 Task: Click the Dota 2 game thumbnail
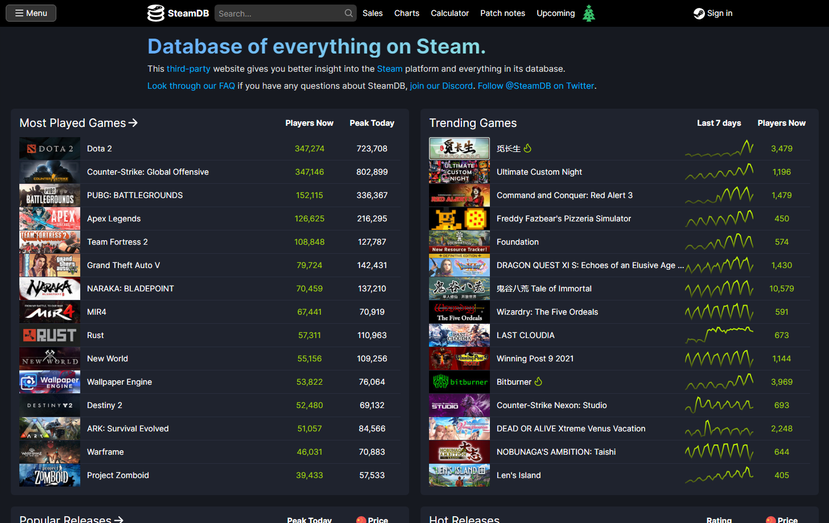click(x=50, y=149)
